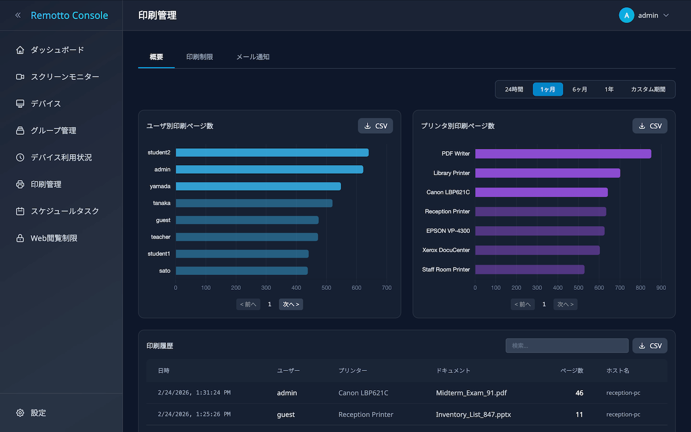
Task: Click the Web閲覧制限 lock icon
Action: [20, 238]
